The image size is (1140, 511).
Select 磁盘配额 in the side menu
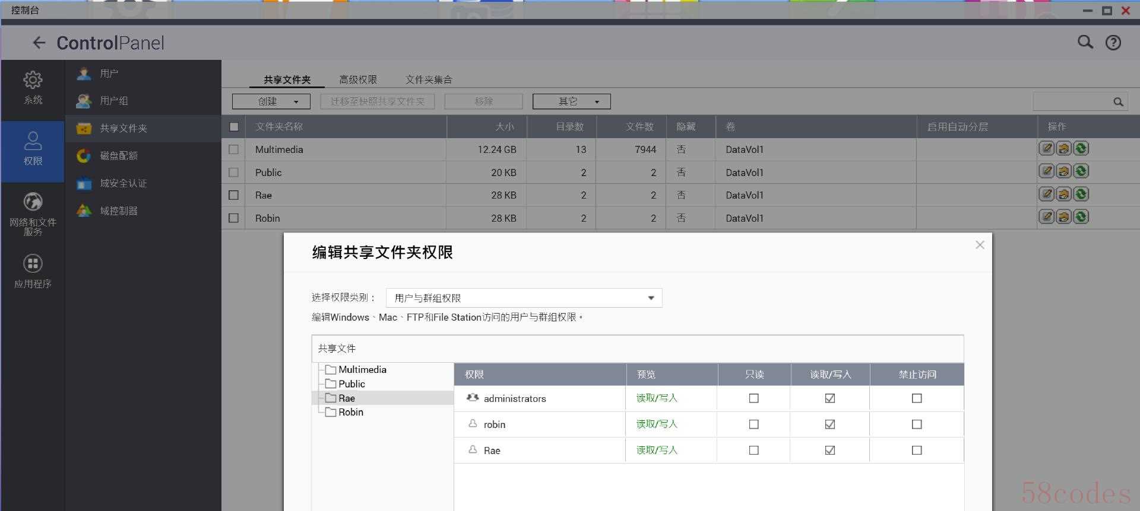click(119, 155)
